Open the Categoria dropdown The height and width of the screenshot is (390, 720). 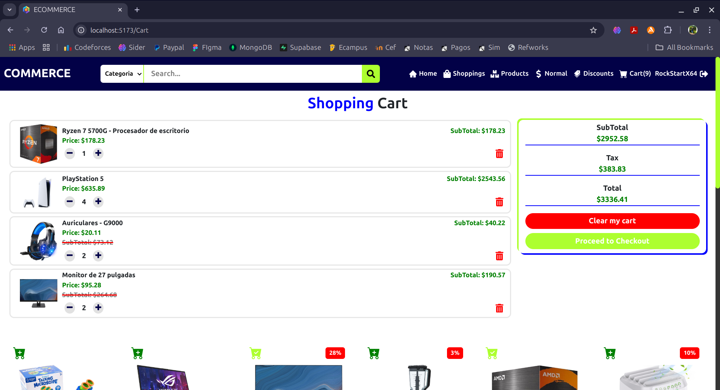(x=122, y=74)
